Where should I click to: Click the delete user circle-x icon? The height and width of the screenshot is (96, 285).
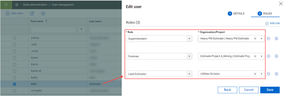click(x=43, y=13)
